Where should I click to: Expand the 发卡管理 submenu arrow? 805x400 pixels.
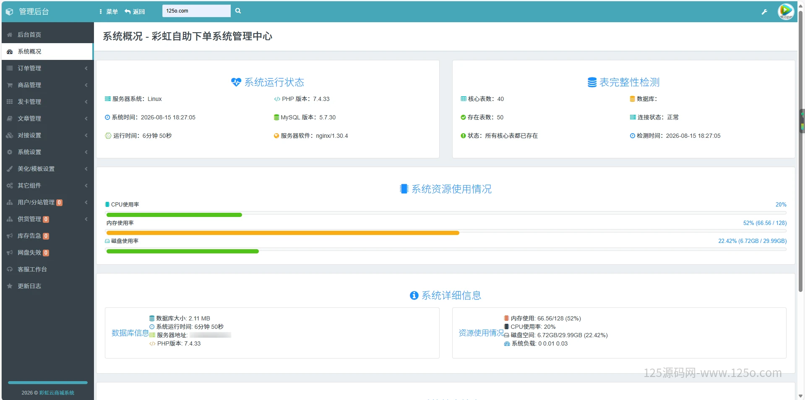coord(86,102)
